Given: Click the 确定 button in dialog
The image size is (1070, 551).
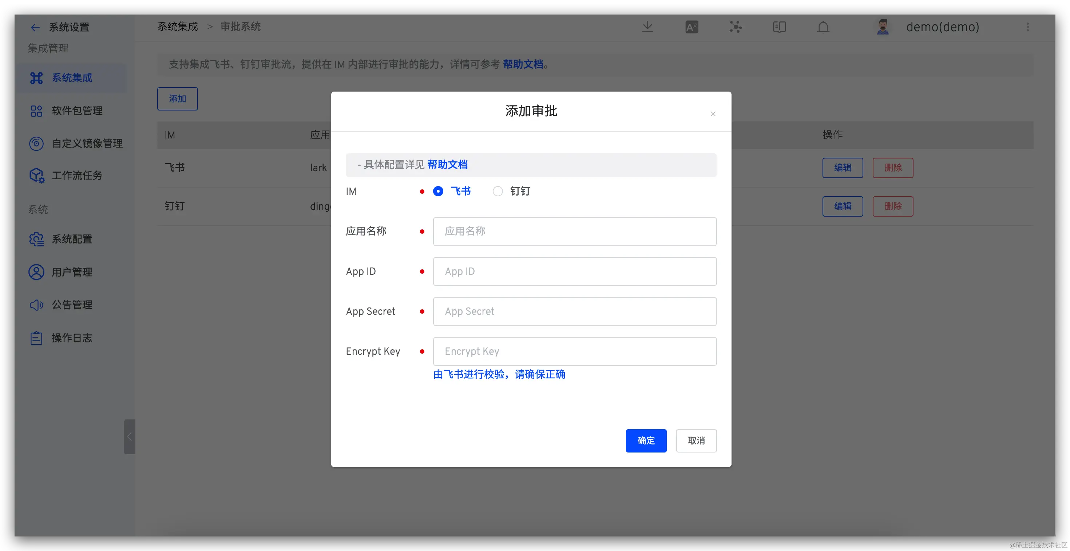Looking at the screenshot, I should pos(646,441).
